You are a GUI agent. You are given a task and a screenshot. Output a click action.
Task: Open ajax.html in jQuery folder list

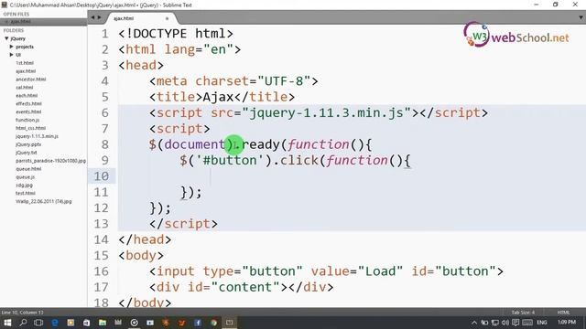point(26,71)
